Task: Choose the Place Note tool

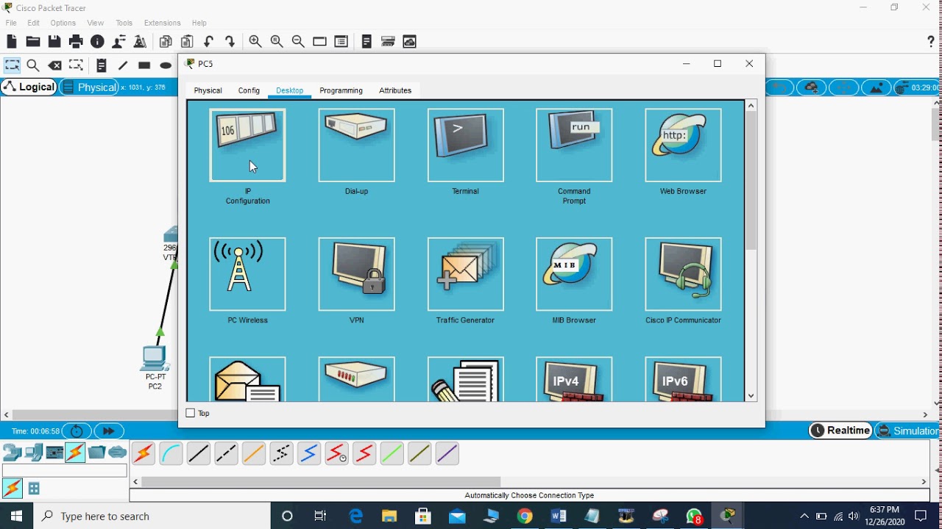Action: coord(102,65)
